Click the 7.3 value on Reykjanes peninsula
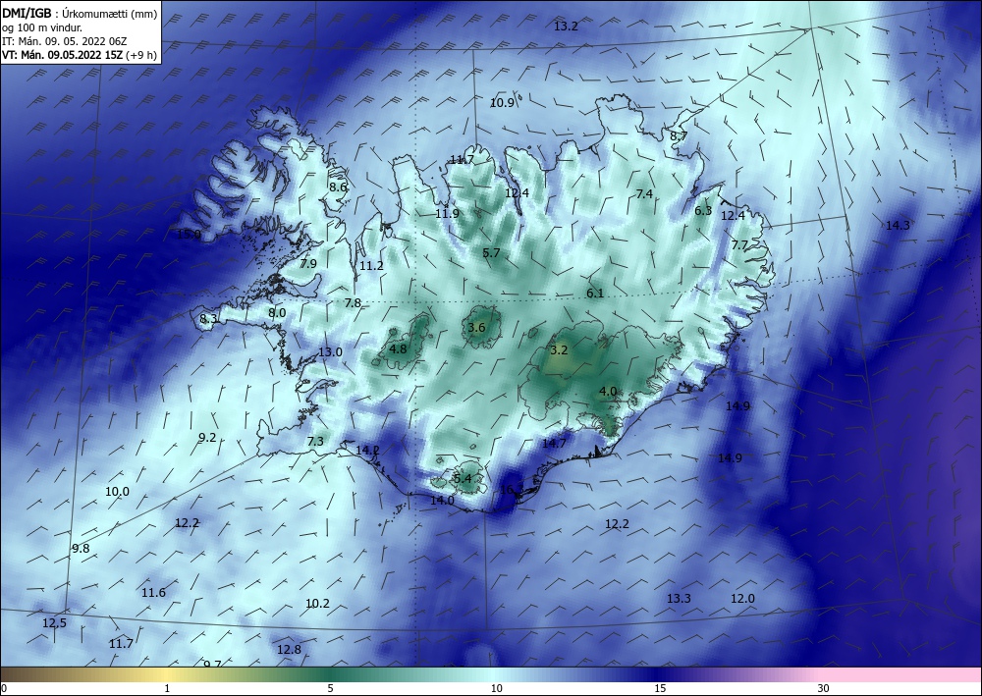This screenshot has height=696, width=982. click(315, 442)
